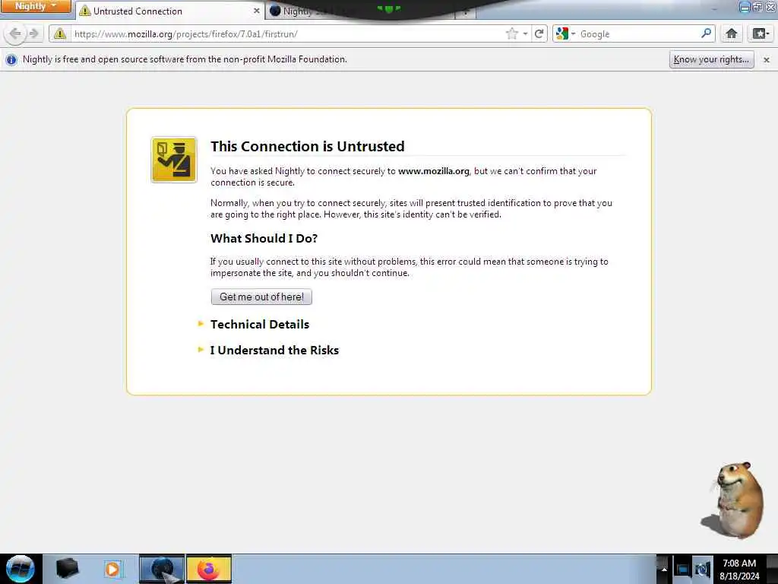Image resolution: width=778 pixels, height=584 pixels.
Task: Click the monitor system tray icon
Action: pos(683,569)
